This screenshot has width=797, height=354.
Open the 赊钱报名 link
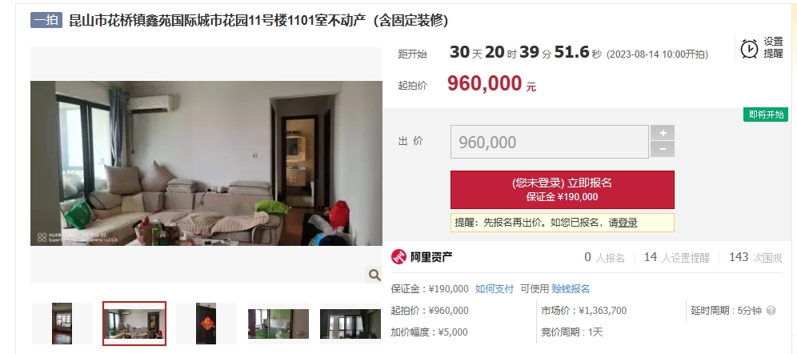click(x=571, y=289)
